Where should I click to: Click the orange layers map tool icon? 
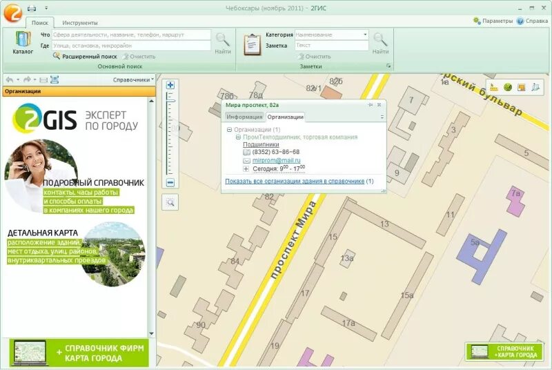(522, 87)
